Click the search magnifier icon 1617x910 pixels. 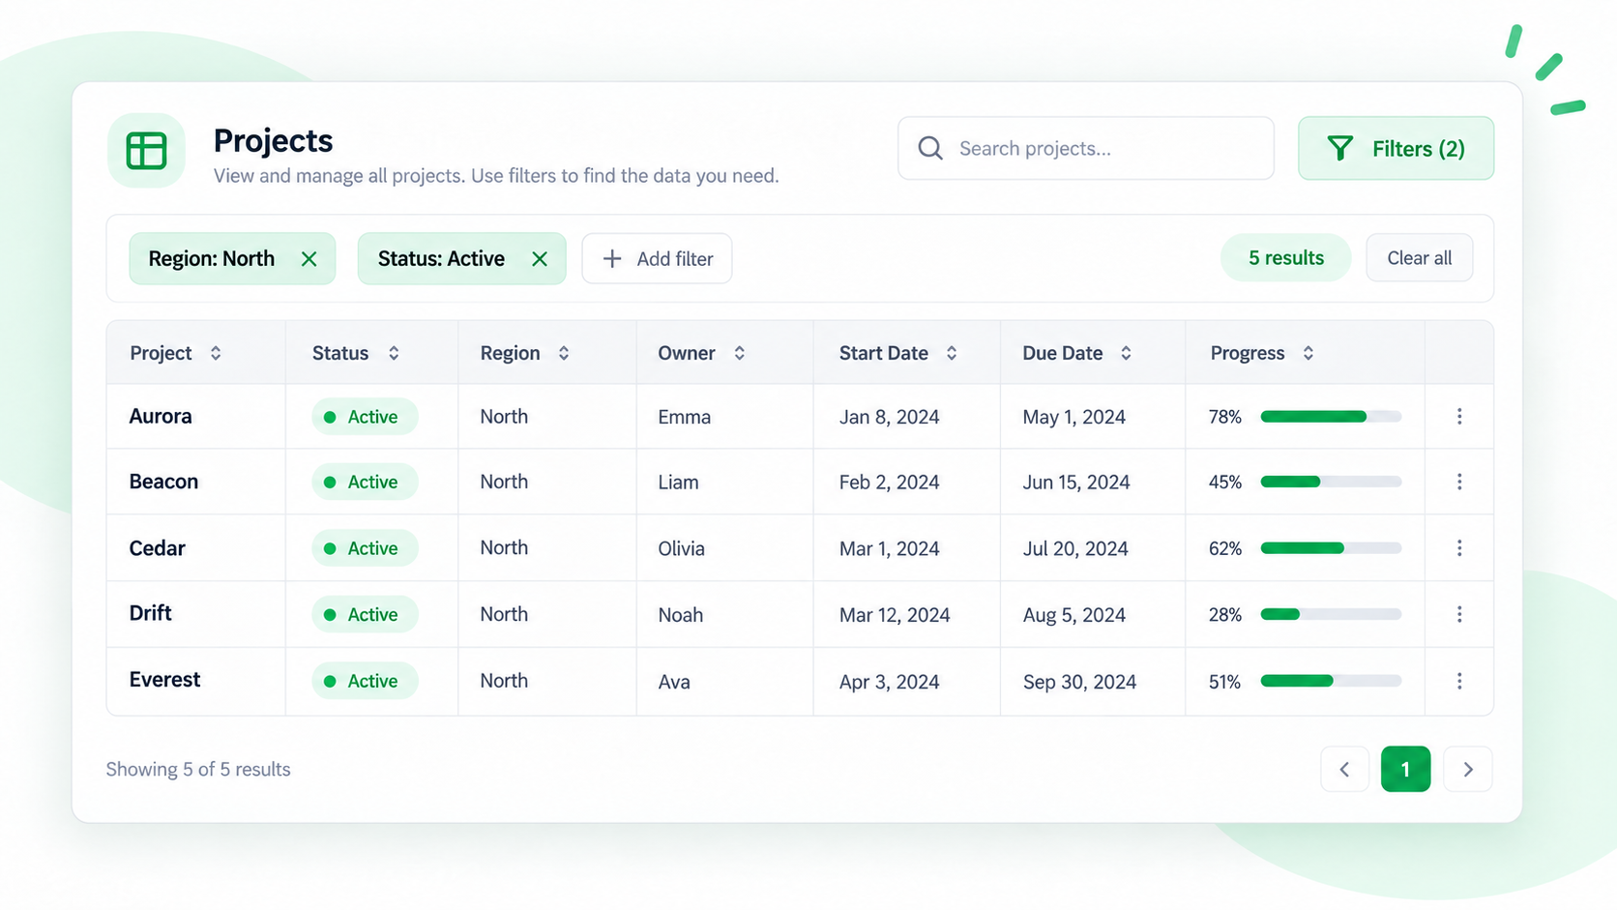[930, 148]
